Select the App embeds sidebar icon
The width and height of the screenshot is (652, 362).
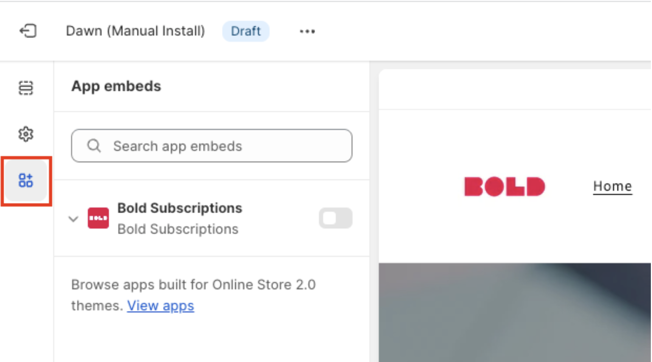[26, 181]
